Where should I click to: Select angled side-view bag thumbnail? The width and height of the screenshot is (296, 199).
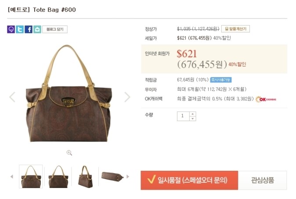point(85,177)
